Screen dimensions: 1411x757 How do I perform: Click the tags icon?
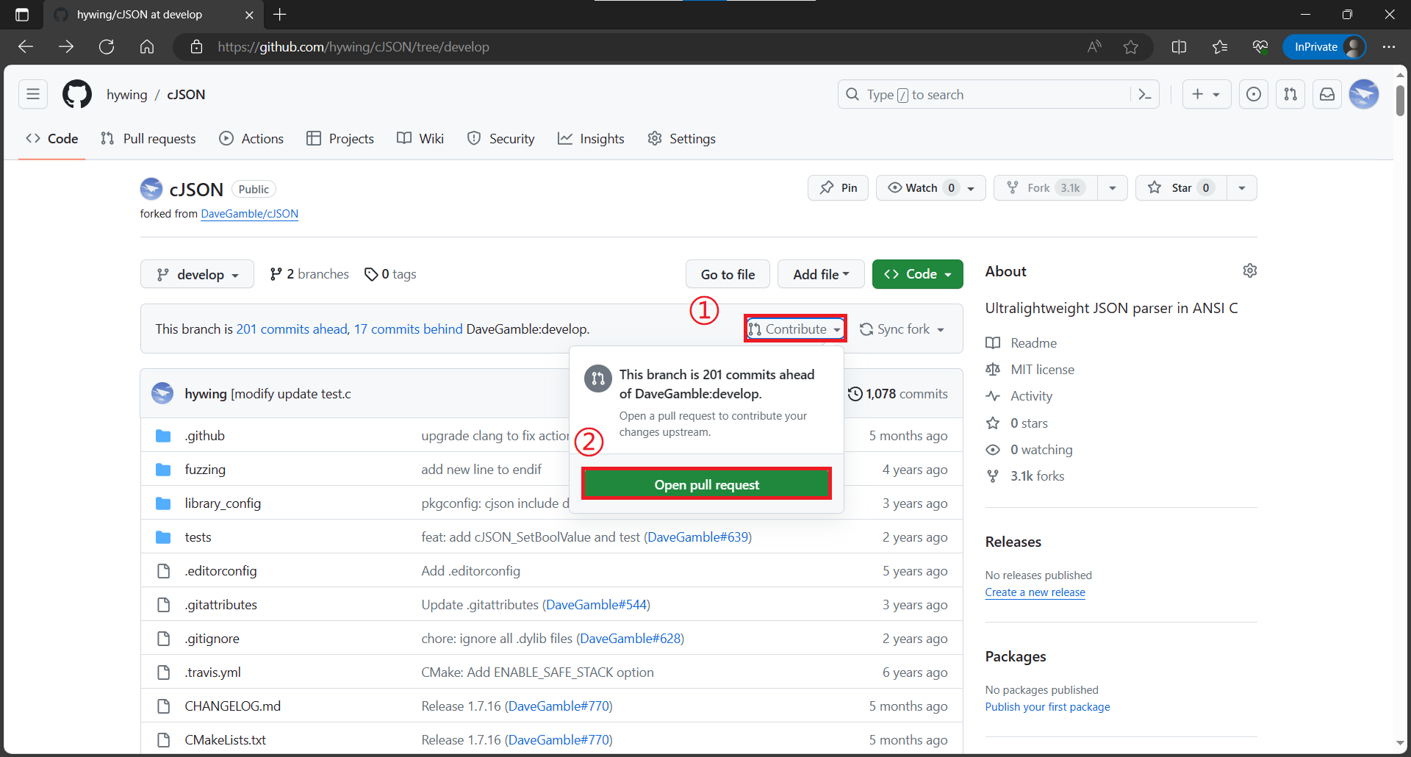tap(371, 274)
